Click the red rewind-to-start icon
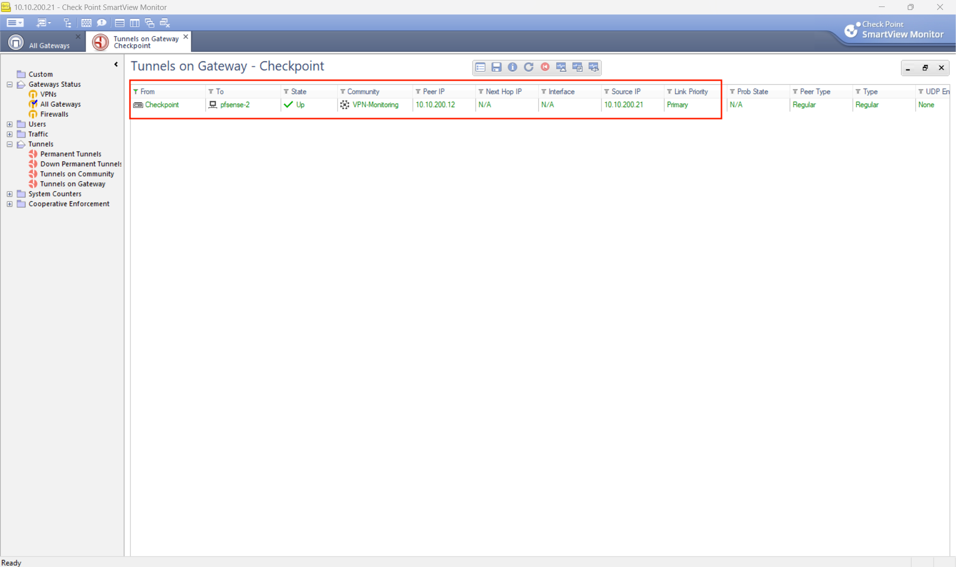The width and height of the screenshot is (956, 567). click(545, 67)
